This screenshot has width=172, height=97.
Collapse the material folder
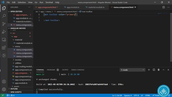(x=20, y=40)
